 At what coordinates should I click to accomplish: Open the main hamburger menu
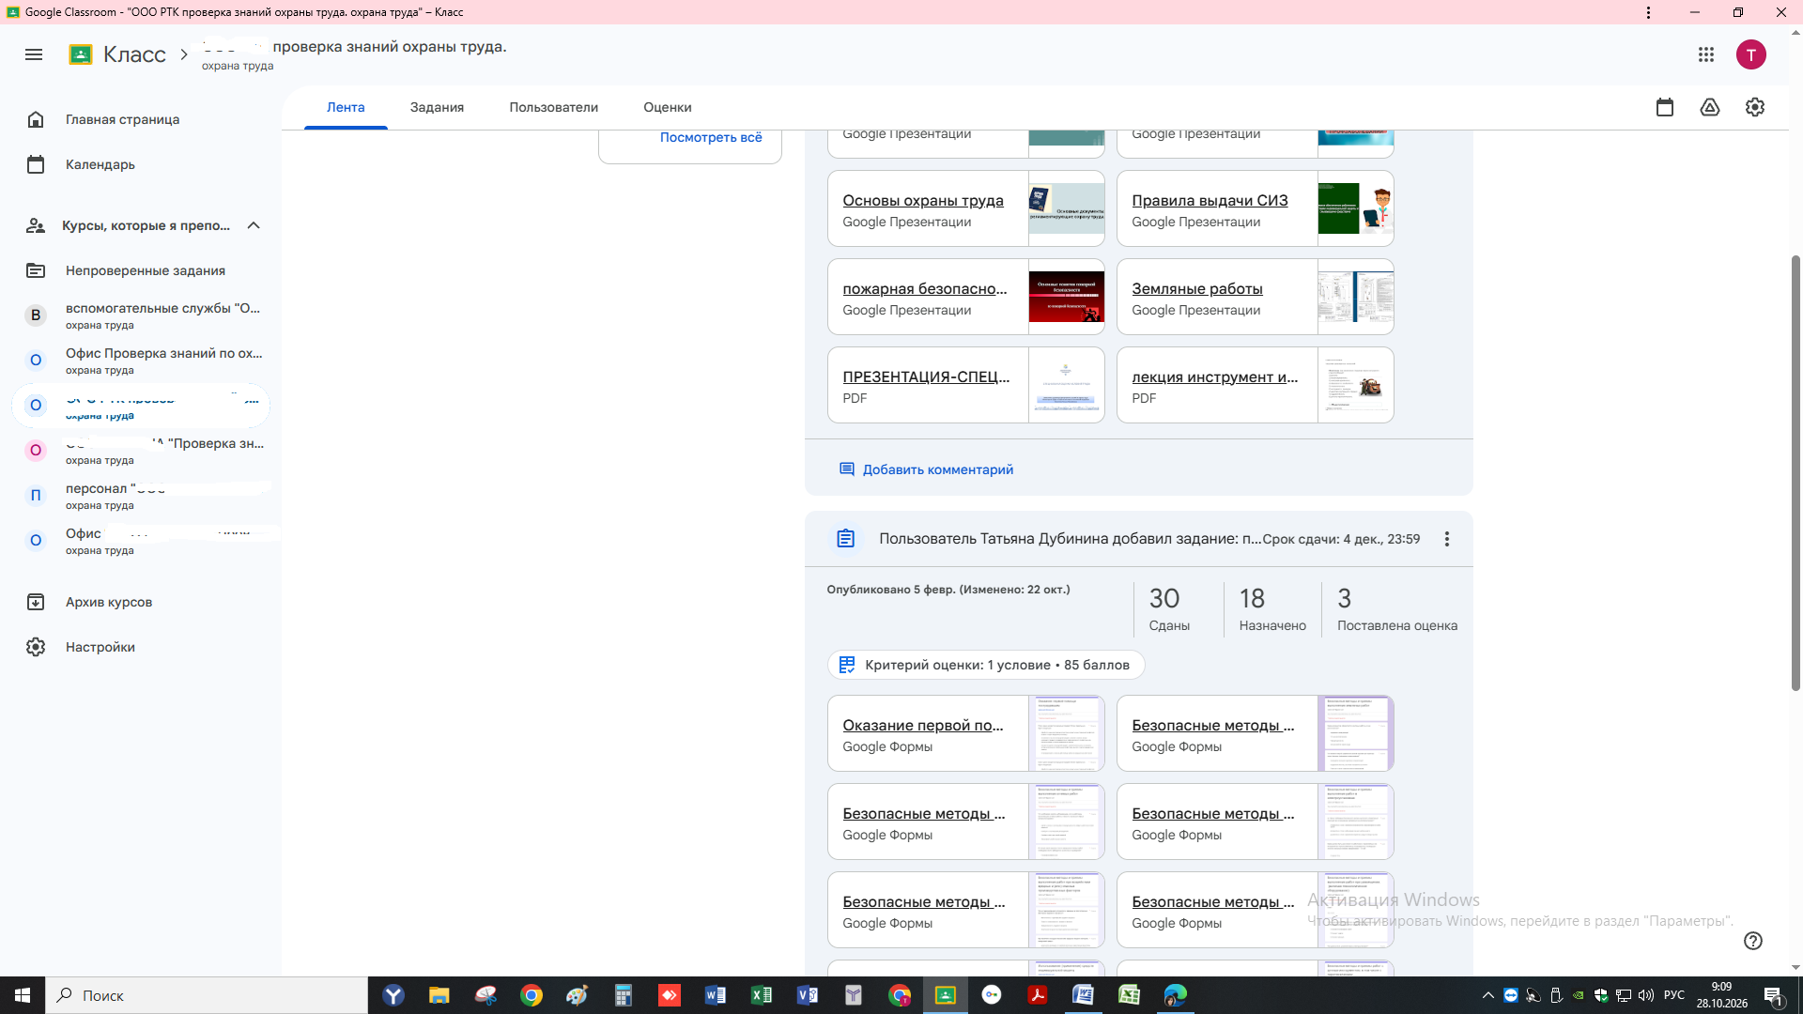[x=34, y=54]
